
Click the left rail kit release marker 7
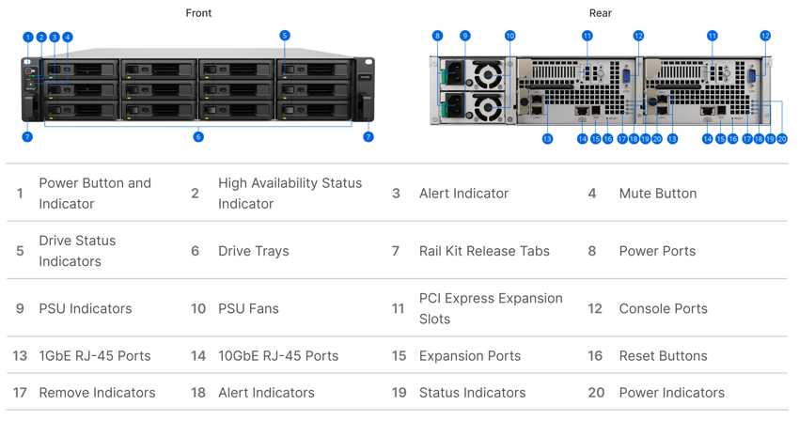pos(27,136)
